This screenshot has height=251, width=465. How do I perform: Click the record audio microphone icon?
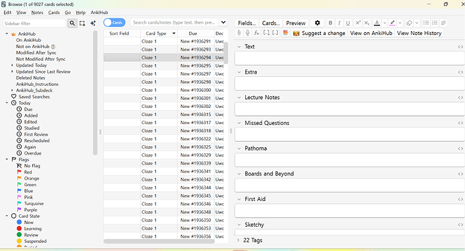pos(247,33)
